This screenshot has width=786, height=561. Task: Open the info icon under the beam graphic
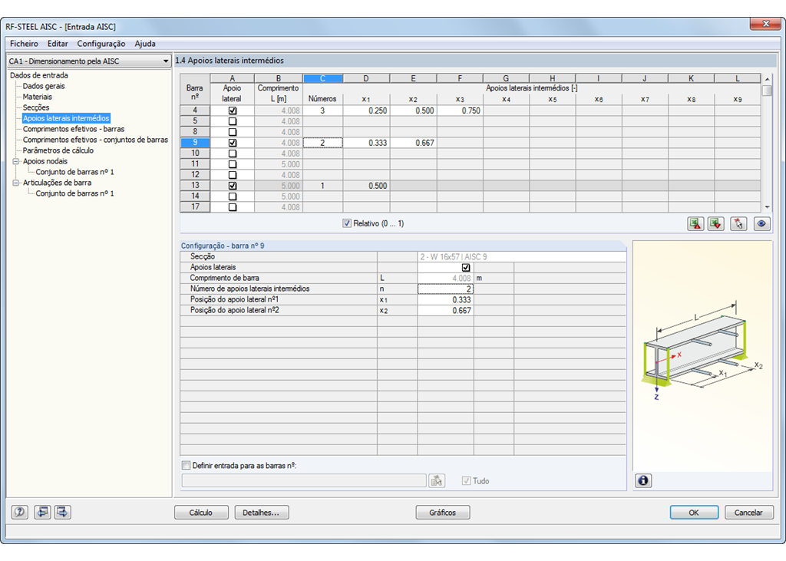point(643,480)
